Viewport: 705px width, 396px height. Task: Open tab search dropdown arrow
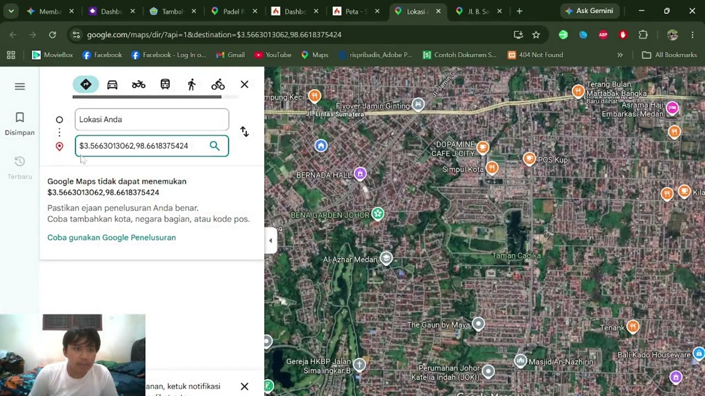(10, 11)
